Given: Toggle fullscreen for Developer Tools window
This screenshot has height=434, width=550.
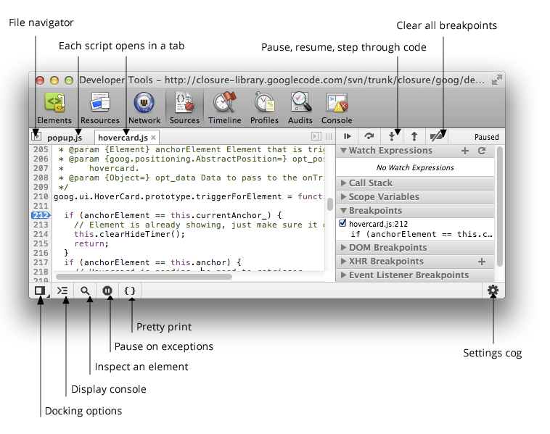Looking at the screenshot, I should (x=496, y=80).
